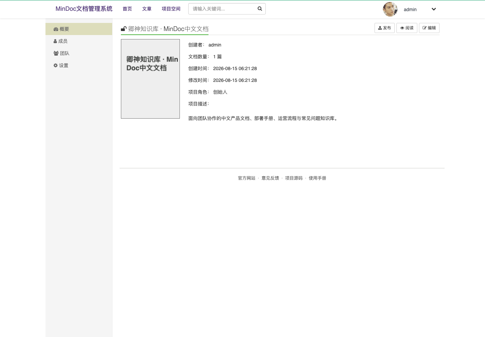The height and width of the screenshot is (337, 485).
Task: Open the 首页 navigation item
Action: [x=127, y=9]
